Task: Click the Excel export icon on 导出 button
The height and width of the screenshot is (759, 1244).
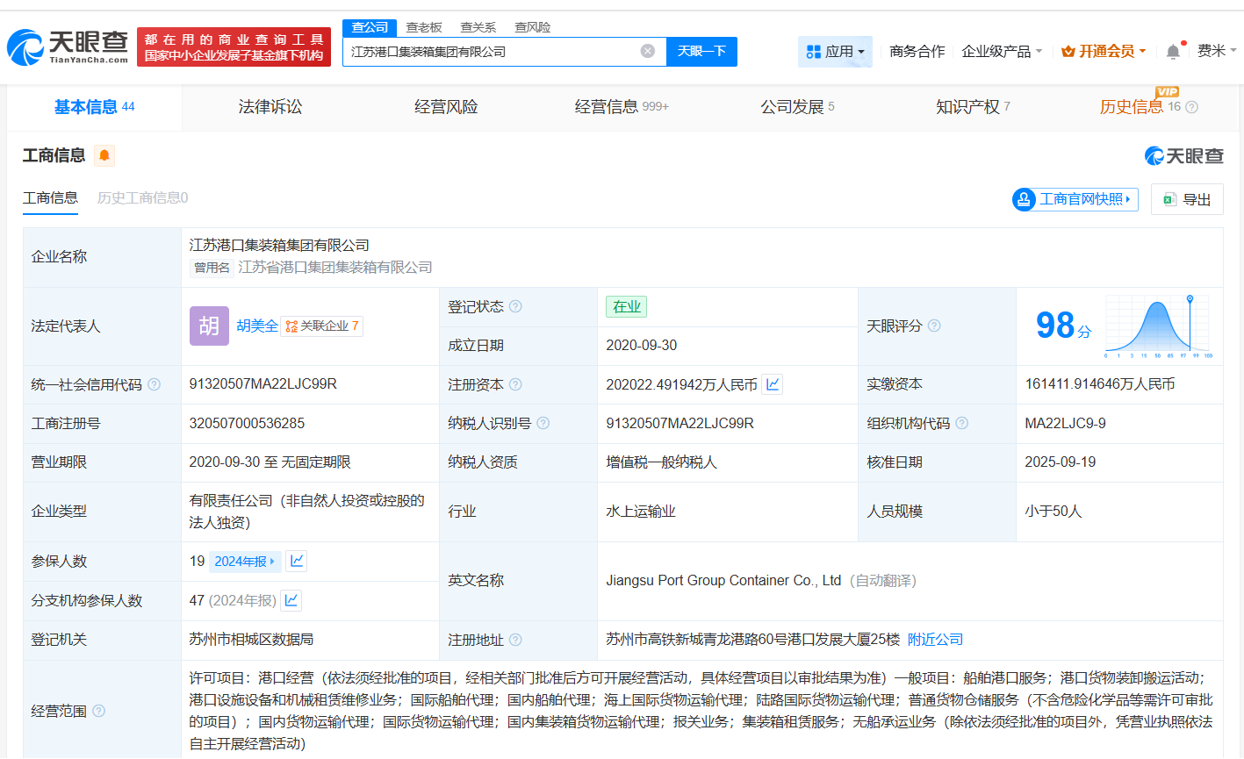Action: pos(1168,199)
